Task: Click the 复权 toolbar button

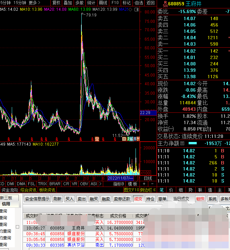Action: (x=56, y=3)
